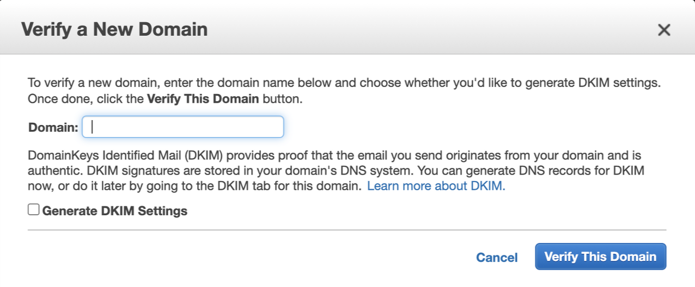
Task: Cancel the domain verification dialog
Action: [497, 257]
